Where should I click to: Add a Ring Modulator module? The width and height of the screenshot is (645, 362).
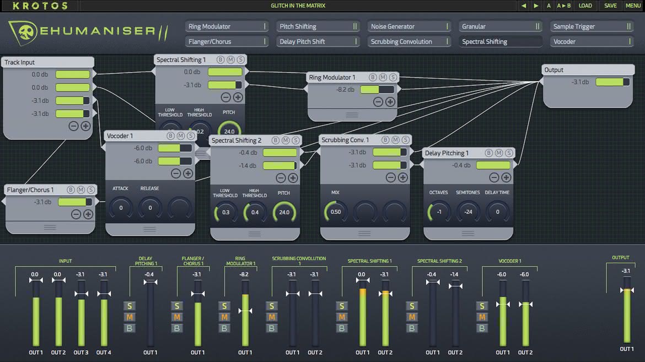pos(227,26)
